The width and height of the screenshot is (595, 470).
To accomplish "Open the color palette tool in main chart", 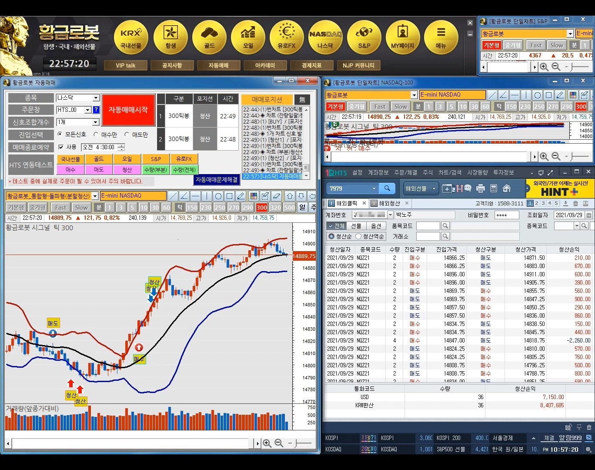I will 254,196.
